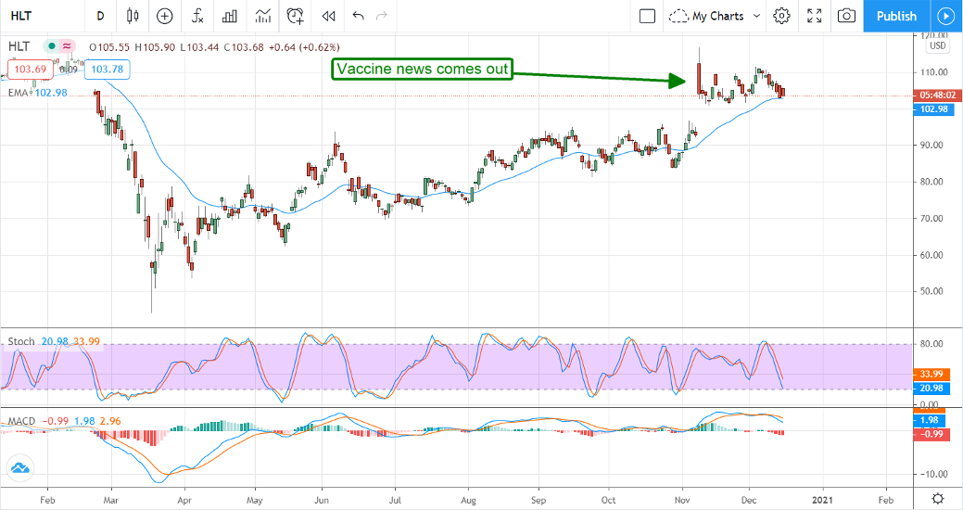Click the Publish button
The height and width of the screenshot is (510, 963).
click(896, 16)
